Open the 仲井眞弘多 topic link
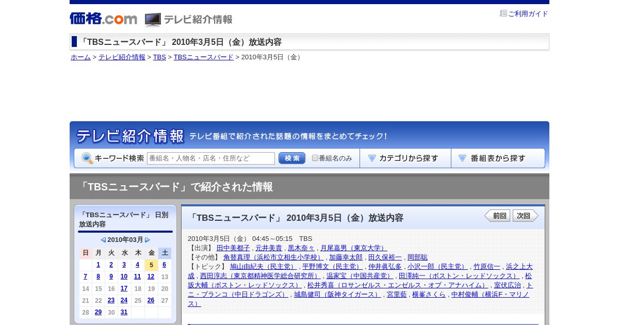Screen dimensions: 619x325 385,267
